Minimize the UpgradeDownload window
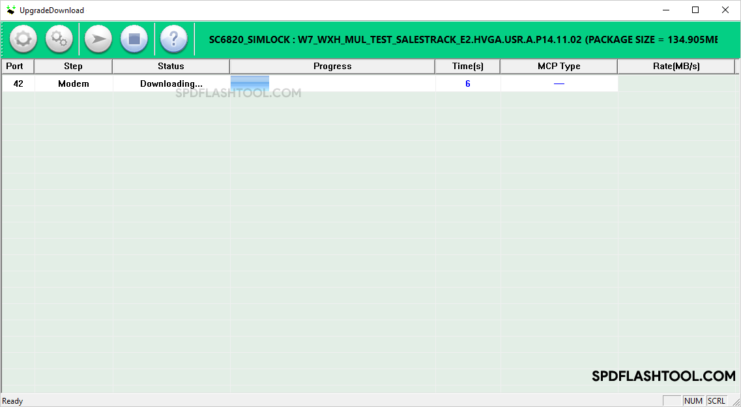 pos(665,10)
